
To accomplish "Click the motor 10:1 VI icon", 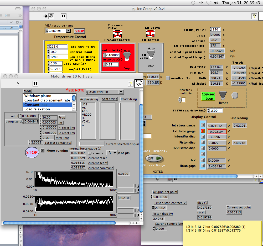I will click(x=139, y=84).
